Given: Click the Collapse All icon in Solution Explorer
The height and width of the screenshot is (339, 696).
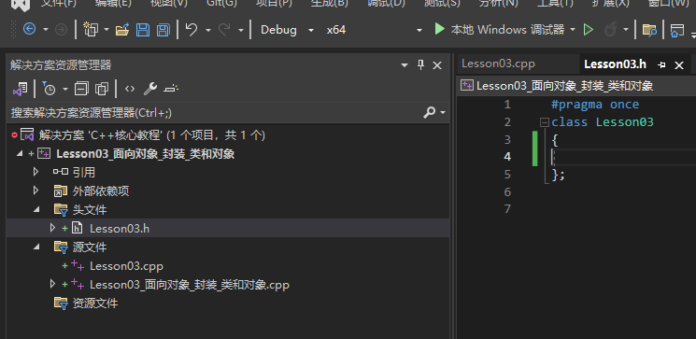Looking at the screenshot, I should [81, 90].
